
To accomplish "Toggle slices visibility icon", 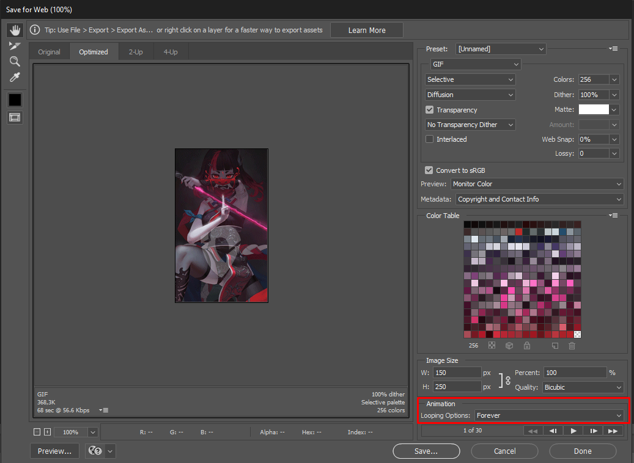I will (15, 117).
